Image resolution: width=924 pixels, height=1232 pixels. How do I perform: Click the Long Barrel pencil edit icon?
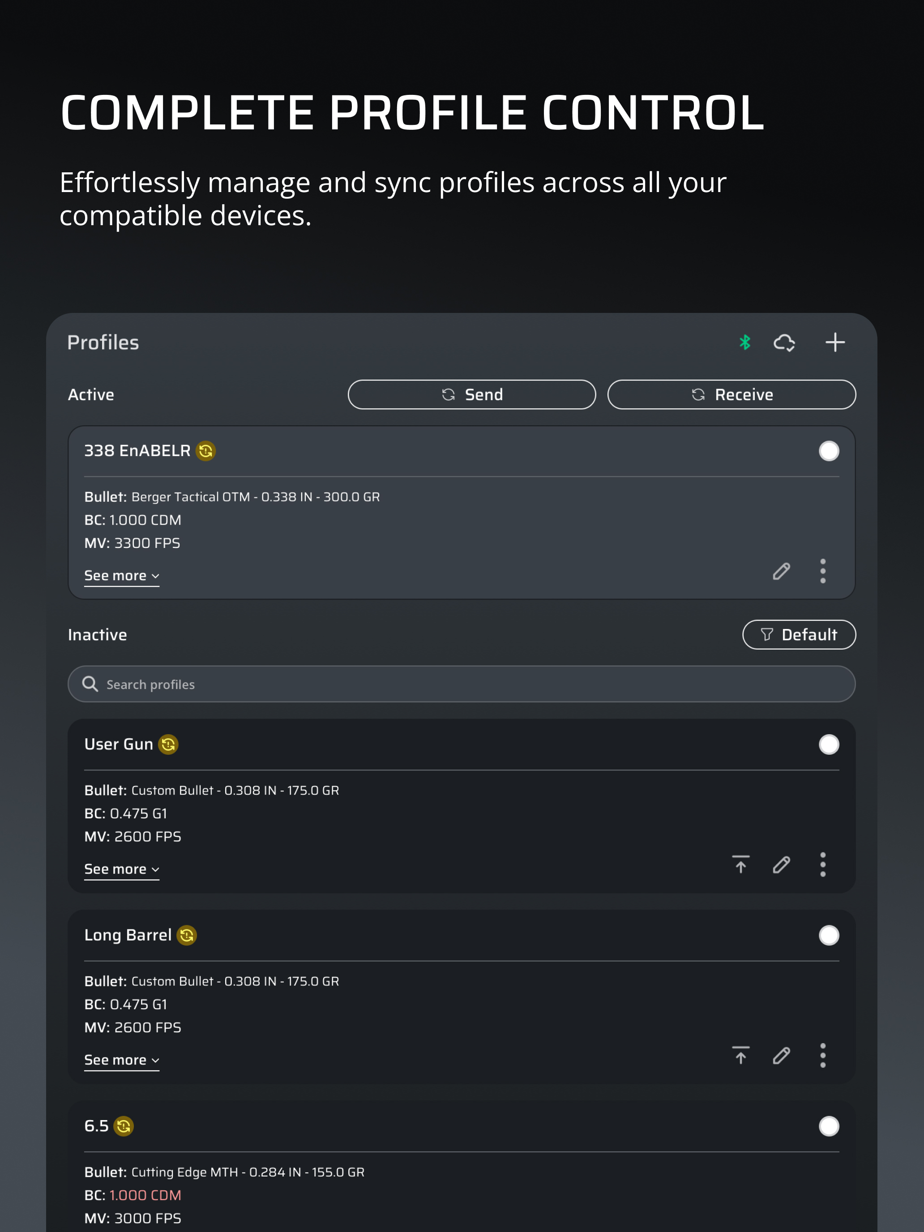[x=782, y=1056]
